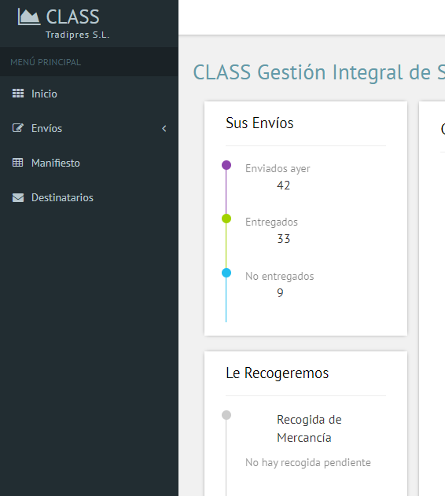Click the Entregados count 33
445x496 pixels.
coord(284,239)
